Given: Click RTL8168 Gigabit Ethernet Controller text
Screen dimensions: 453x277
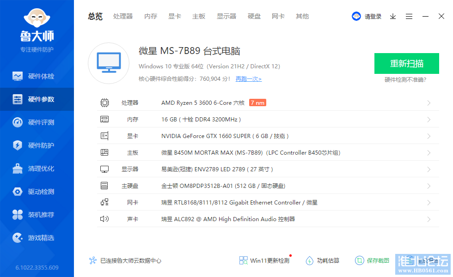Looking at the screenshot, I should pos(239,203).
